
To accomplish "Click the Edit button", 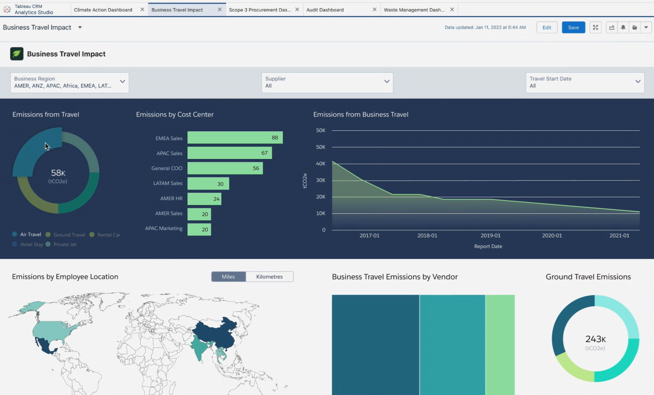I will point(547,27).
